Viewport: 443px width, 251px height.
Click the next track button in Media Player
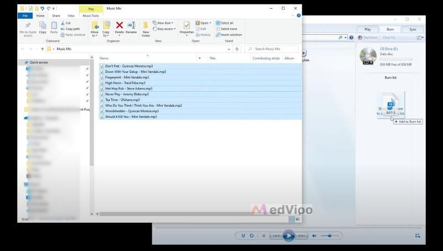coord(301,236)
